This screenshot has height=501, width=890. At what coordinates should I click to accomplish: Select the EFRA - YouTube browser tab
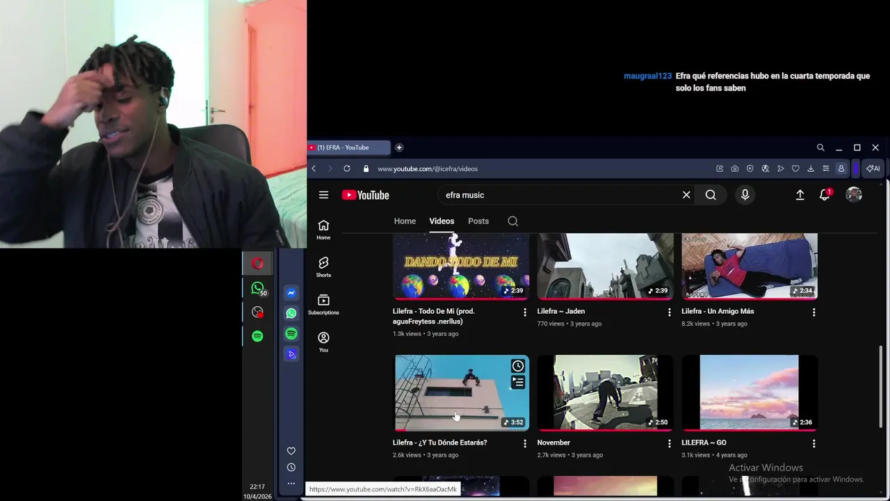pos(348,148)
